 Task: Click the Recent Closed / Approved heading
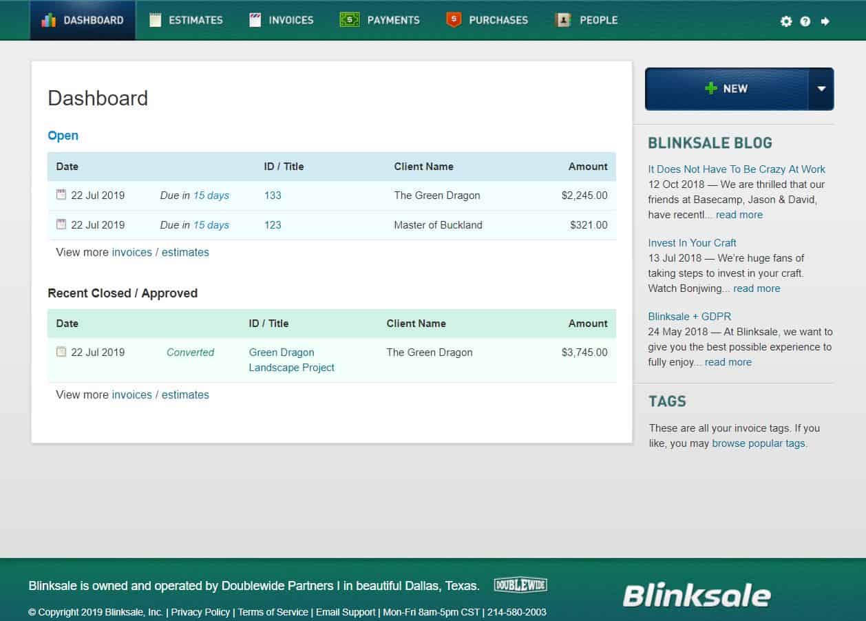tap(123, 293)
